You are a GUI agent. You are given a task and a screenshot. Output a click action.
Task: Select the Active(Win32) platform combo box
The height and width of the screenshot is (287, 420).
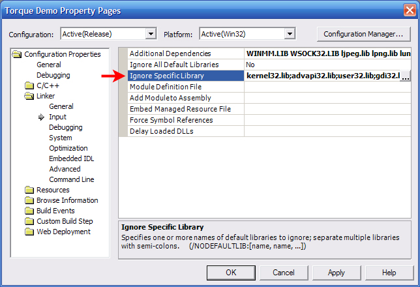click(x=248, y=34)
